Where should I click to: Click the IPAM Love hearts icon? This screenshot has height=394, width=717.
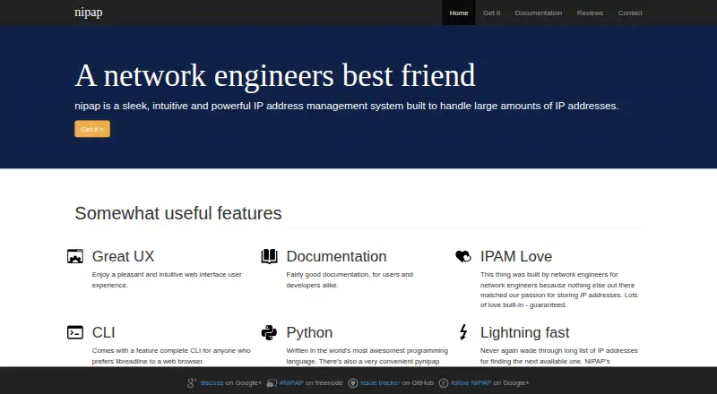pos(463,256)
